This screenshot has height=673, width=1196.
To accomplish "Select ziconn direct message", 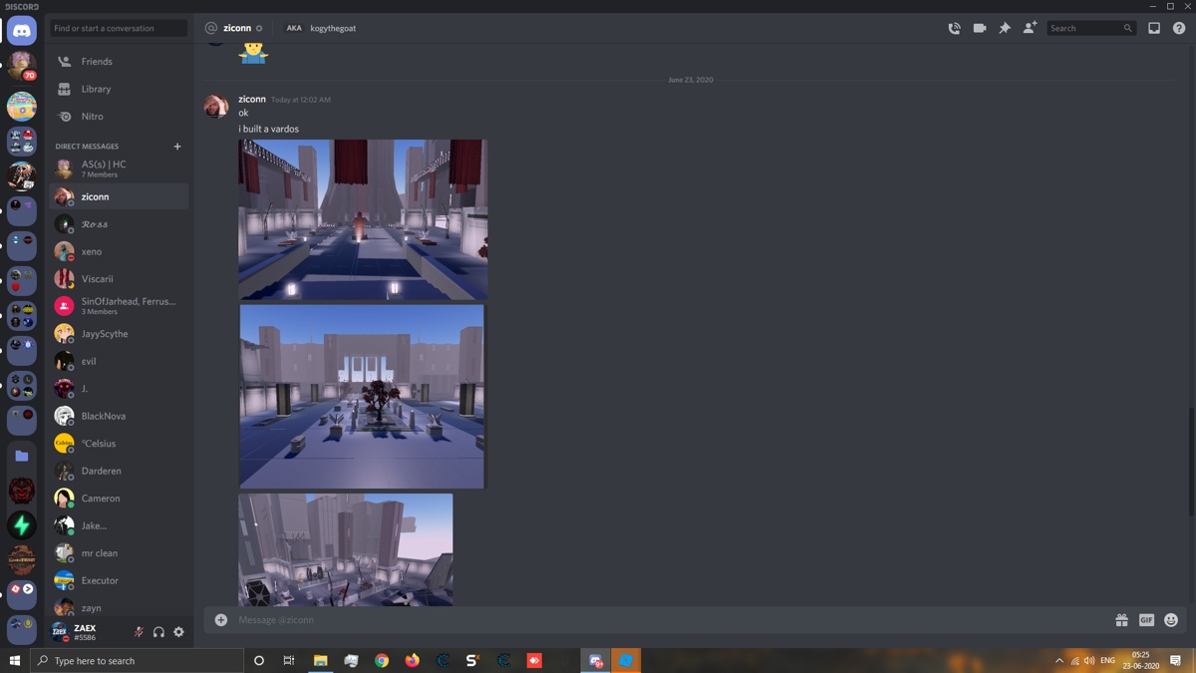I will [x=121, y=196].
